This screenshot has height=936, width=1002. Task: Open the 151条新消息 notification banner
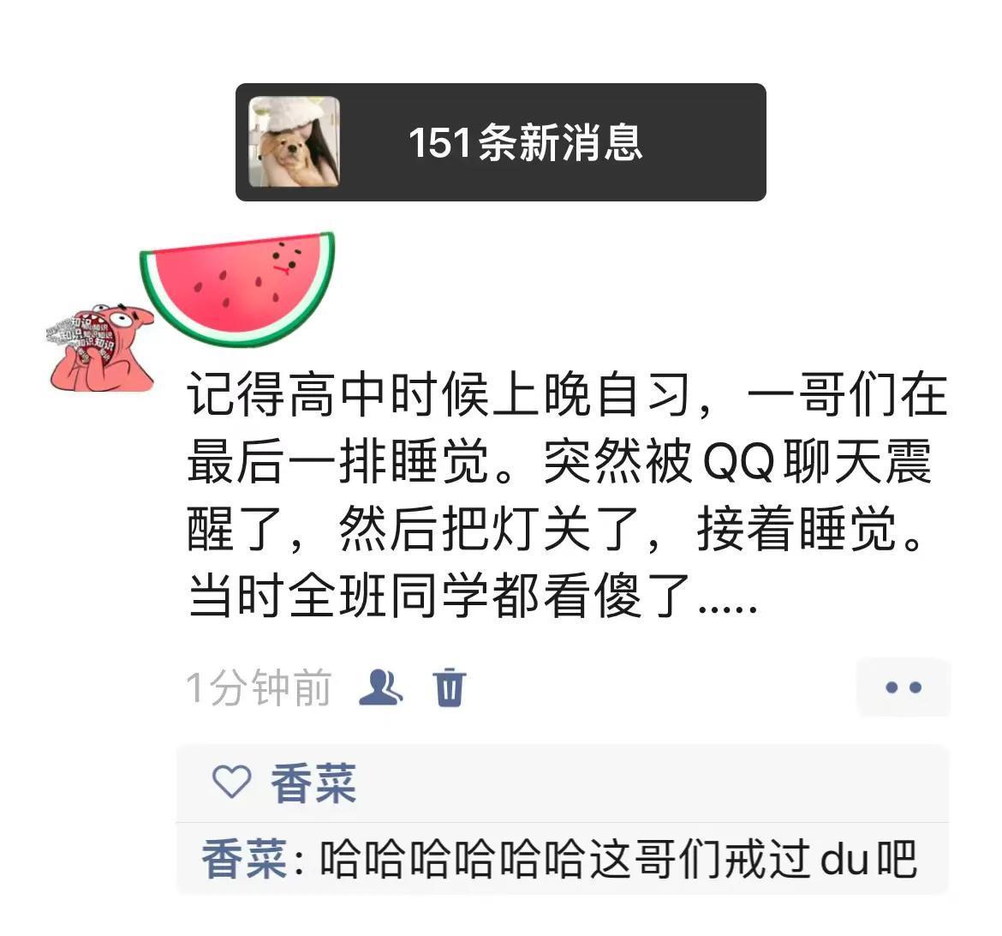tap(500, 142)
